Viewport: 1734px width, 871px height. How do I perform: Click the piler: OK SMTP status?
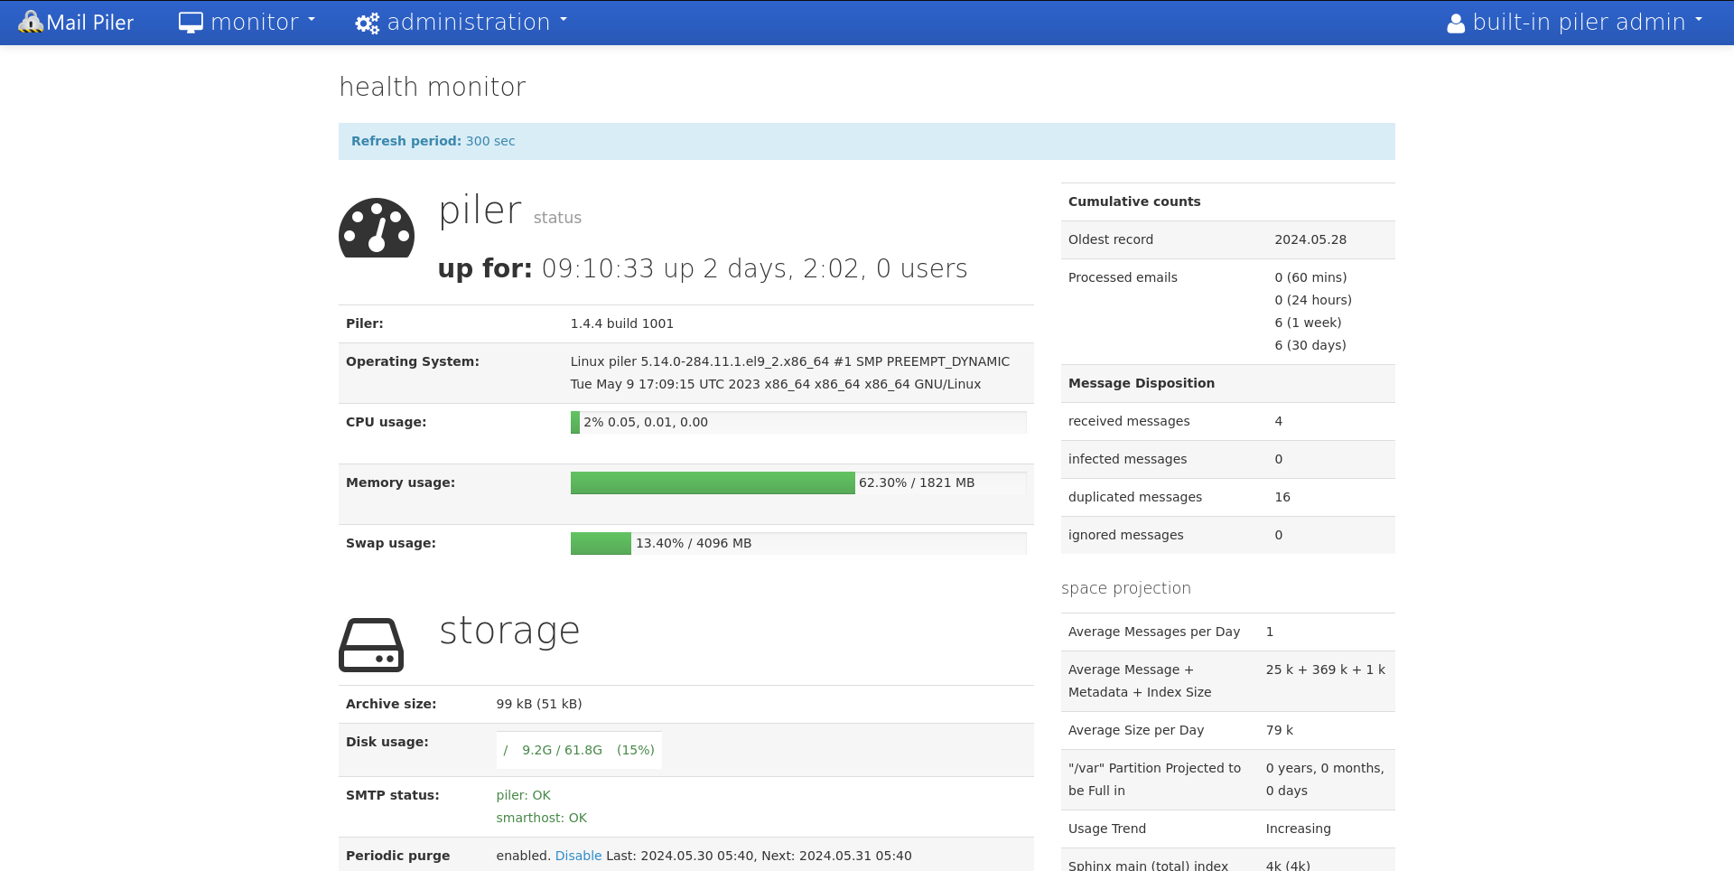(x=523, y=795)
